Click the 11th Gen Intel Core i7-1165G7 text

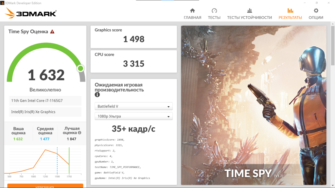[37, 101]
